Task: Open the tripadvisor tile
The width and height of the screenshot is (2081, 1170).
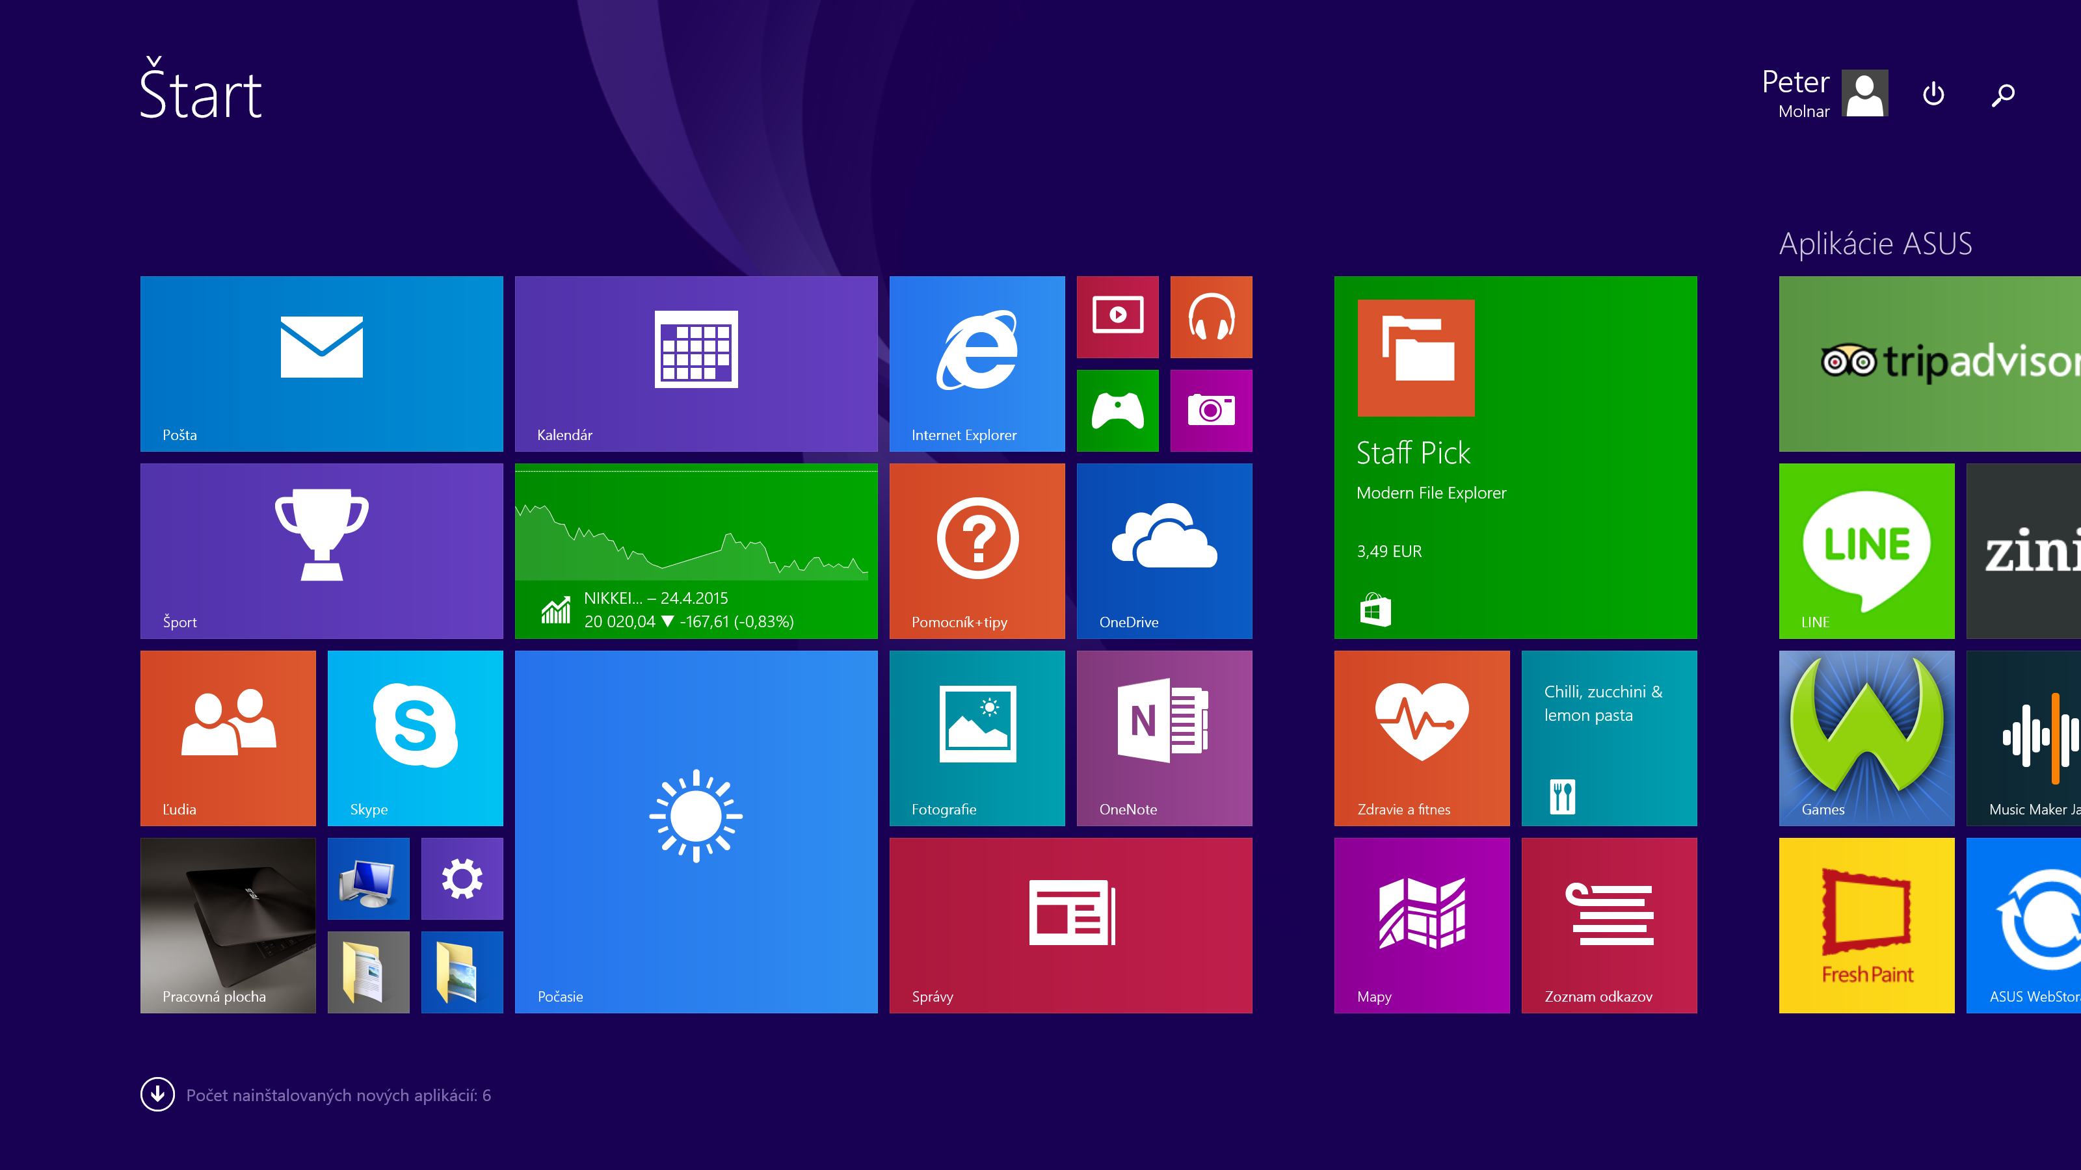Action: [1930, 363]
